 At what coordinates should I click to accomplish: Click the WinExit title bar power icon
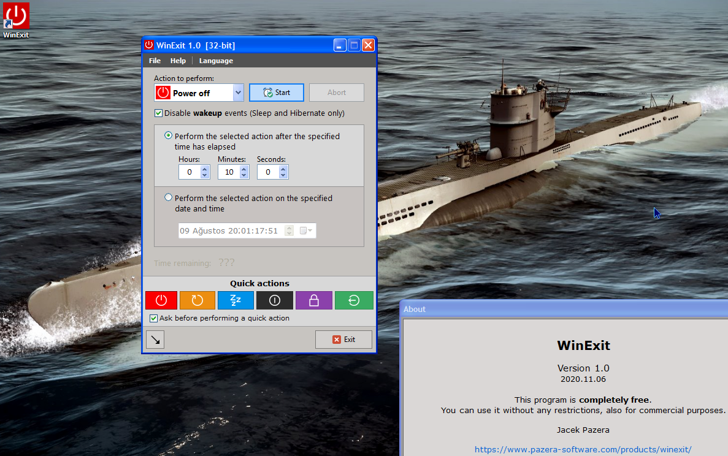[x=149, y=45]
